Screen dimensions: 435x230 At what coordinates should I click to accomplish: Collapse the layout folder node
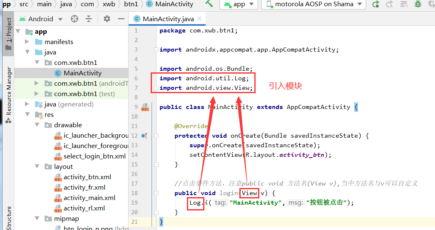(x=37, y=166)
